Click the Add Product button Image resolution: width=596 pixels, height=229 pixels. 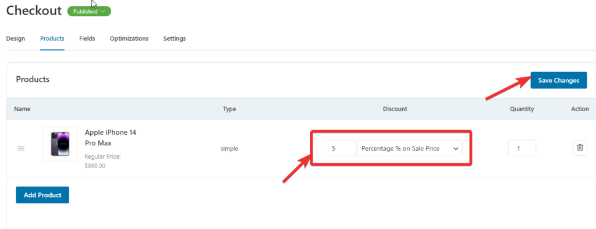point(42,195)
